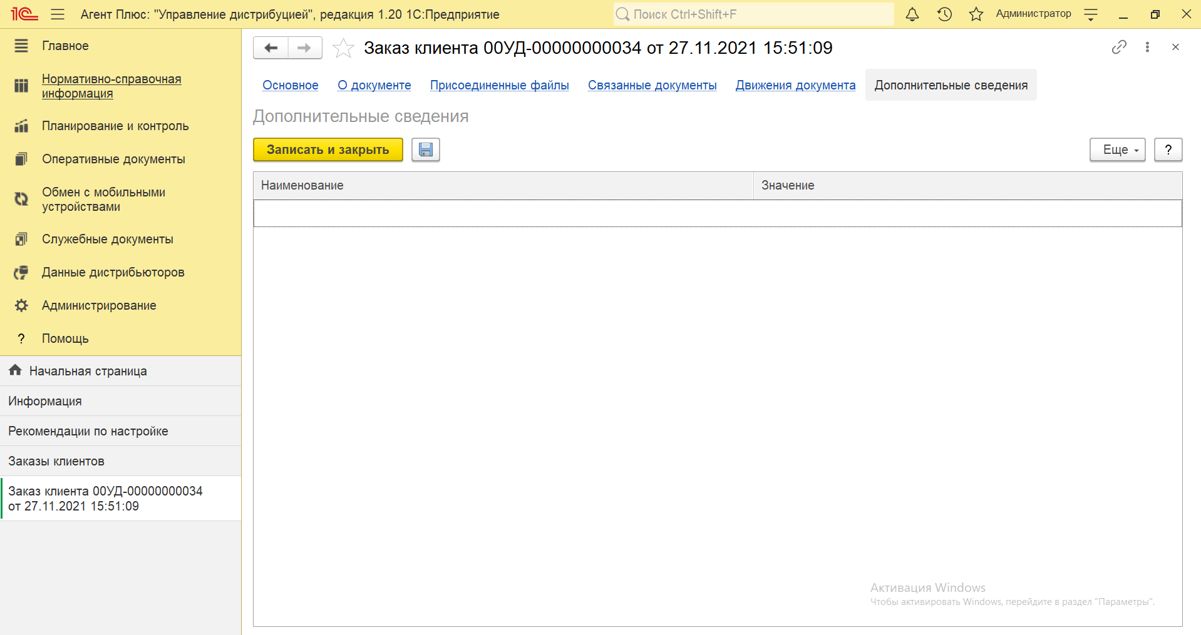The width and height of the screenshot is (1201, 635).
Task: Open the hamburger main menu icon
Action: (x=58, y=14)
